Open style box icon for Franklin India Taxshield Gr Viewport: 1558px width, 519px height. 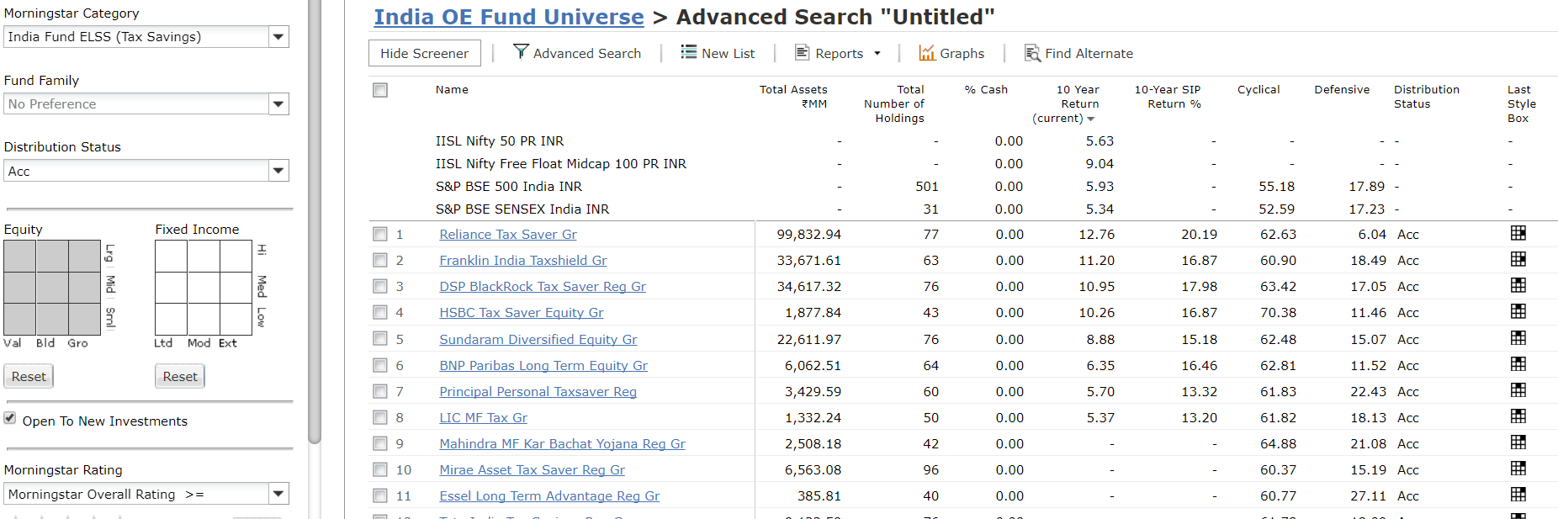(1518, 259)
